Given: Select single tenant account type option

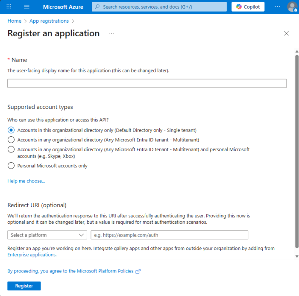Looking at the screenshot, I should point(11,130).
